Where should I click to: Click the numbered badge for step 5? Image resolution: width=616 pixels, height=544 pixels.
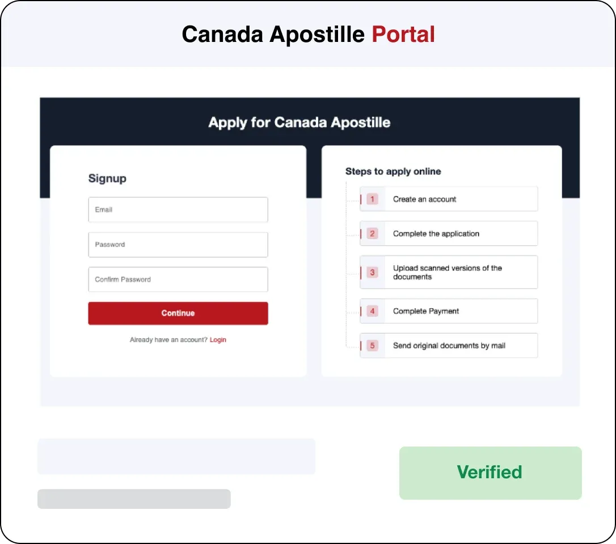pos(372,346)
